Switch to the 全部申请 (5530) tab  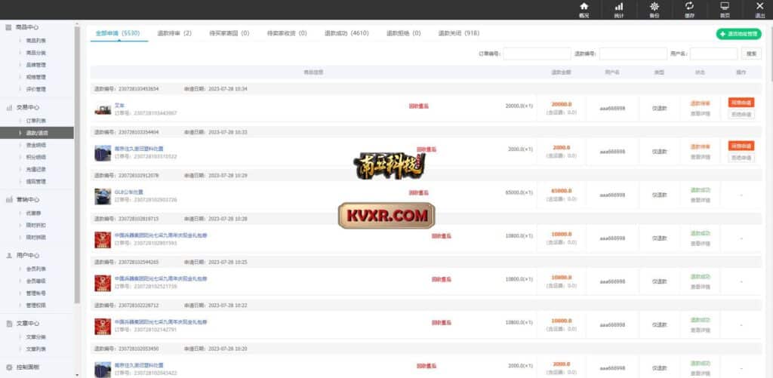point(118,33)
